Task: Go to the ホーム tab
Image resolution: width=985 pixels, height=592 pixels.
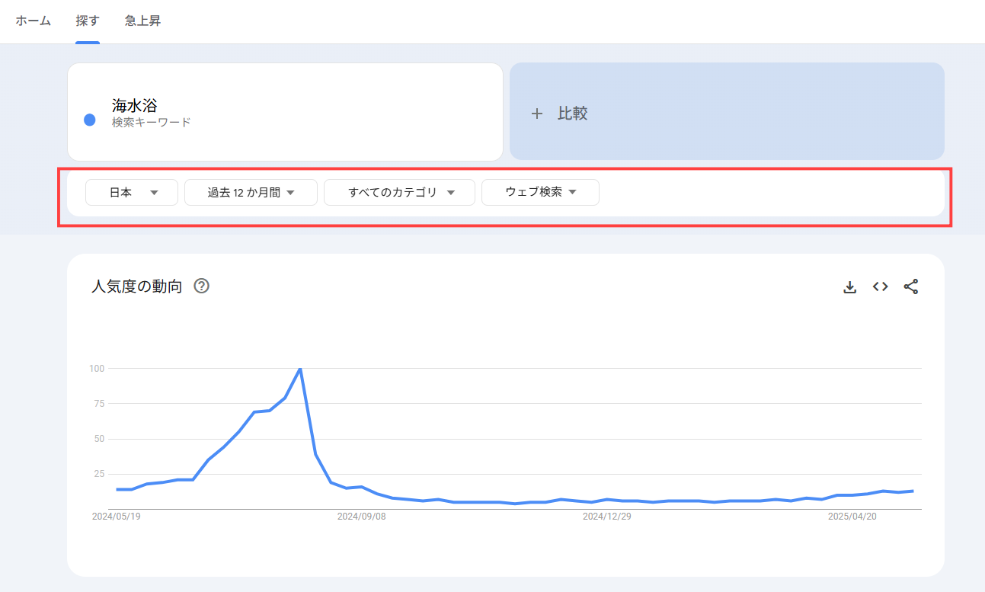Action: (x=34, y=21)
